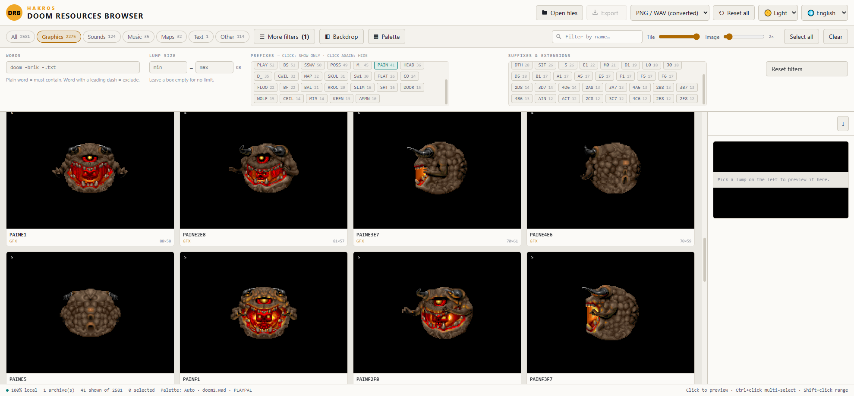The height and width of the screenshot is (396, 854).
Task: Switch to the Music category
Action: (138, 37)
